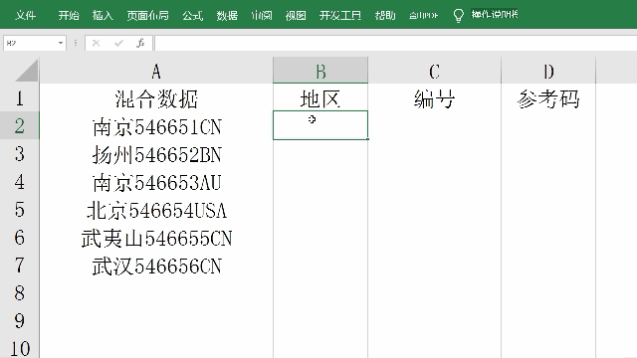Click into the formula bar input
Image resolution: width=637 pixels, height=358 pixels.
395,43
